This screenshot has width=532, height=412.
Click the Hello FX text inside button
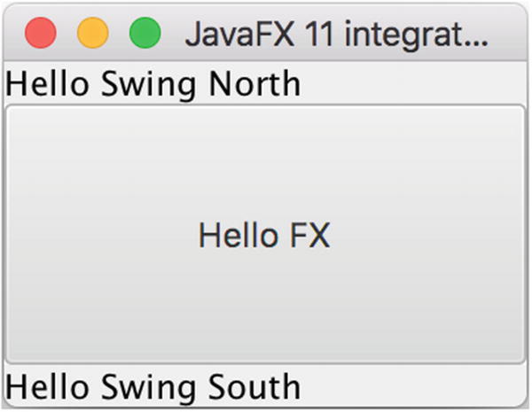(264, 236)
